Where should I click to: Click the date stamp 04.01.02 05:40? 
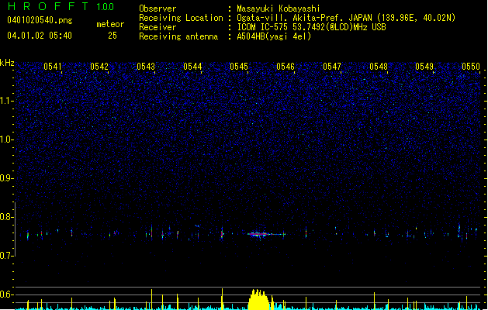(40, 36)
